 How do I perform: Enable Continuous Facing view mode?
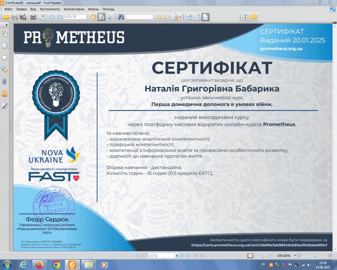pyautogui.click(x=270, y=256)
